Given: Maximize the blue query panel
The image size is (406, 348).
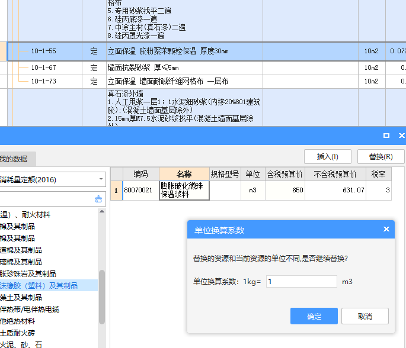Looking at the screenshot, I should [386, 136].
